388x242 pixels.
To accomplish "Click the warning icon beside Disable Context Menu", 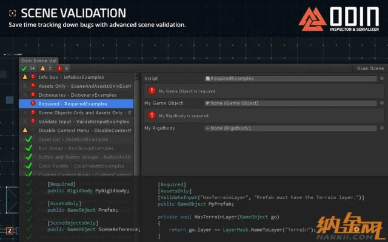I will (x=25, y=130).
